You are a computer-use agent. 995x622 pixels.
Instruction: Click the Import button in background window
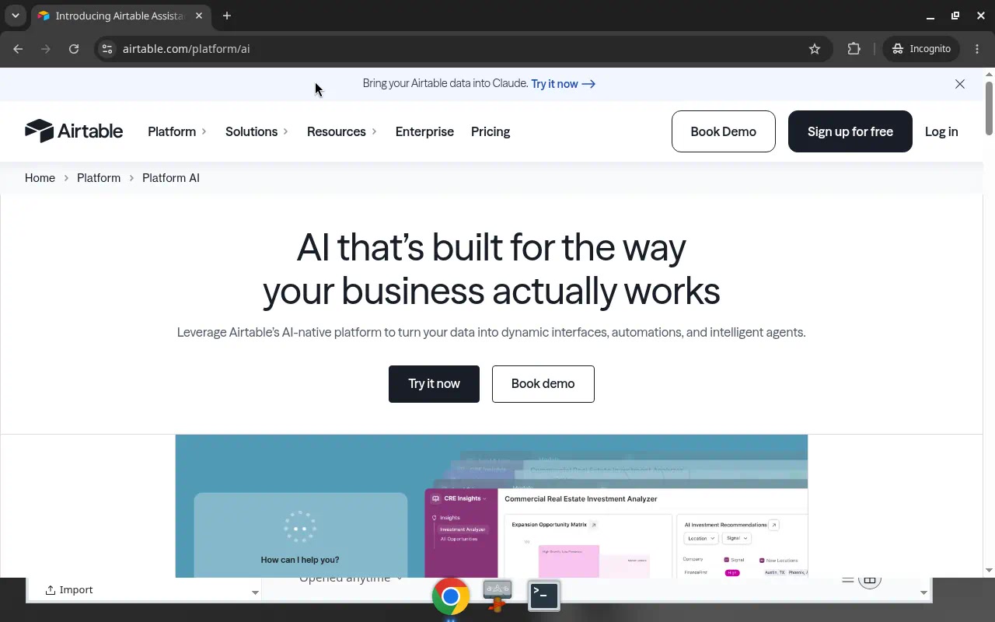(x=69, y=590)
